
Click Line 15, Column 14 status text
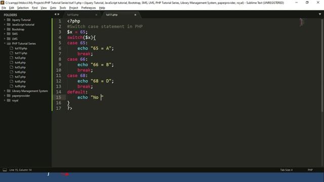coord(20,170)
